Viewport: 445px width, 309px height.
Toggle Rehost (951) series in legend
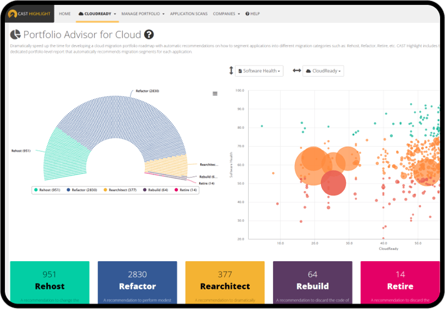click(x=47, y=190)
